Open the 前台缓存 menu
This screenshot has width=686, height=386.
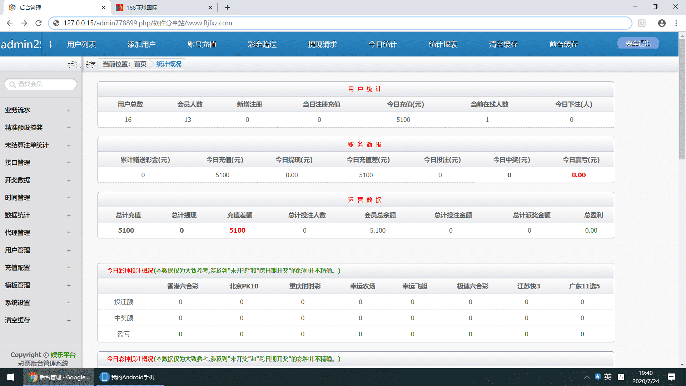point(563,44)
